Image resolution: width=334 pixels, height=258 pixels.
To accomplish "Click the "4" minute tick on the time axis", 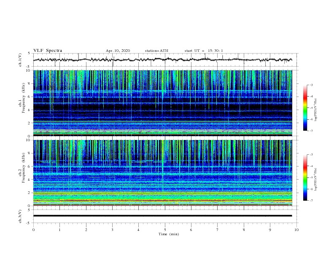I will click(x=138, y=230).
